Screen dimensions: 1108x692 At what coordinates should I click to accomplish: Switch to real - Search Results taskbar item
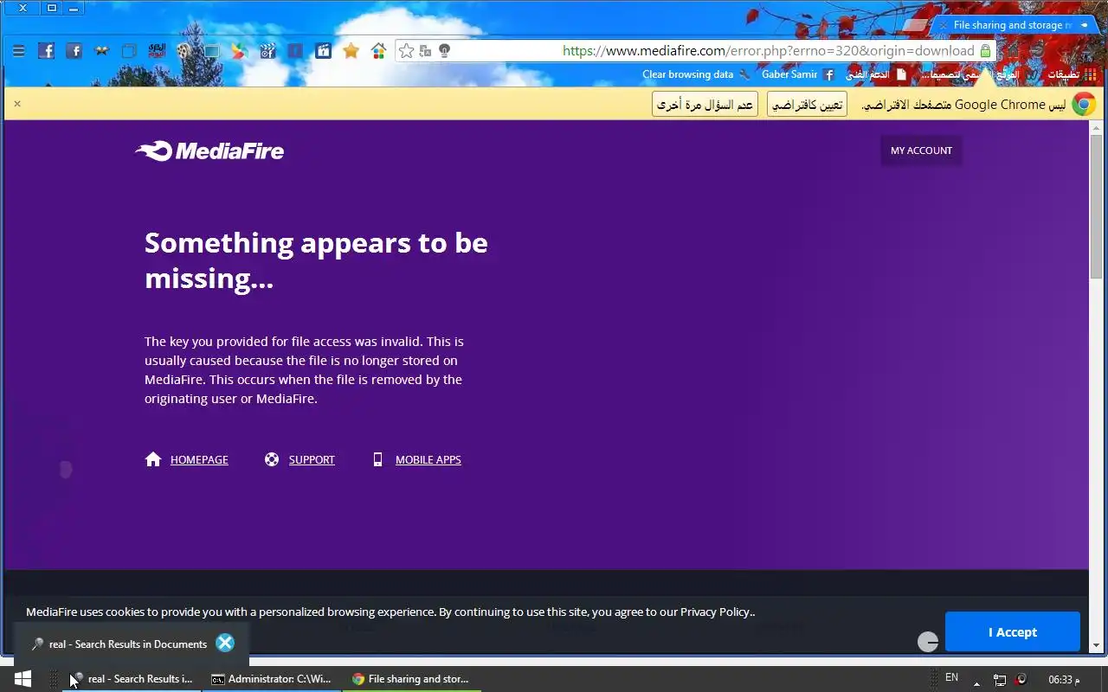click(x=132, y=679)
